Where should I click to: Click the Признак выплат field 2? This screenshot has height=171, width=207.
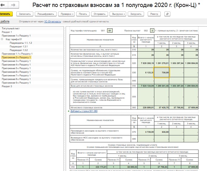pyautogui.click(x=152, y=31)
